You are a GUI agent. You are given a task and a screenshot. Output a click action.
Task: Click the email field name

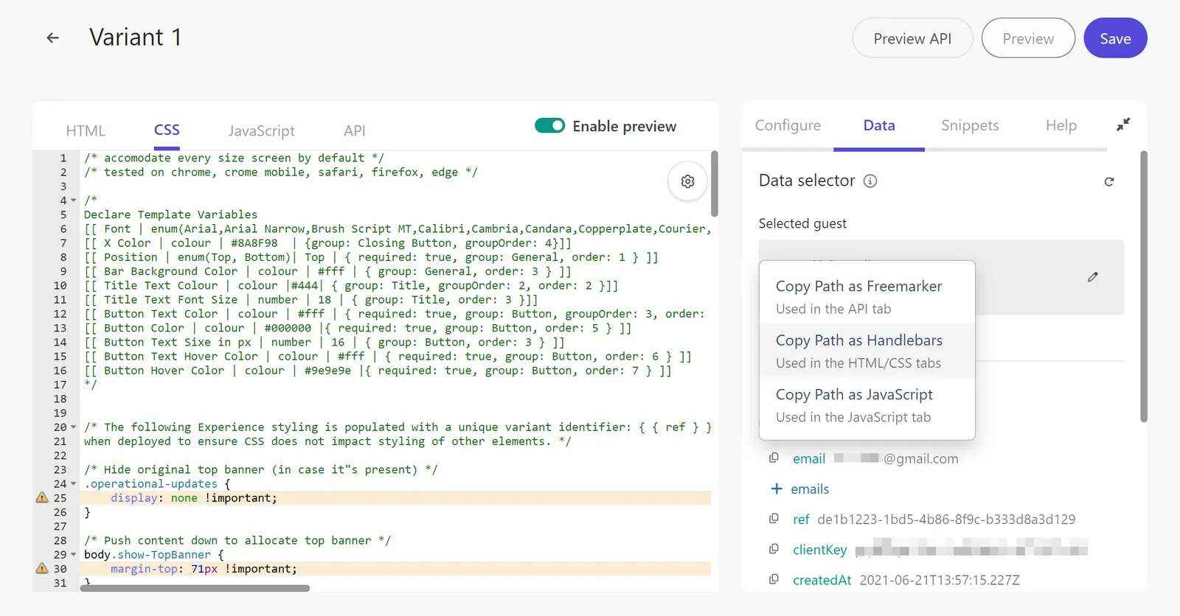809,458
